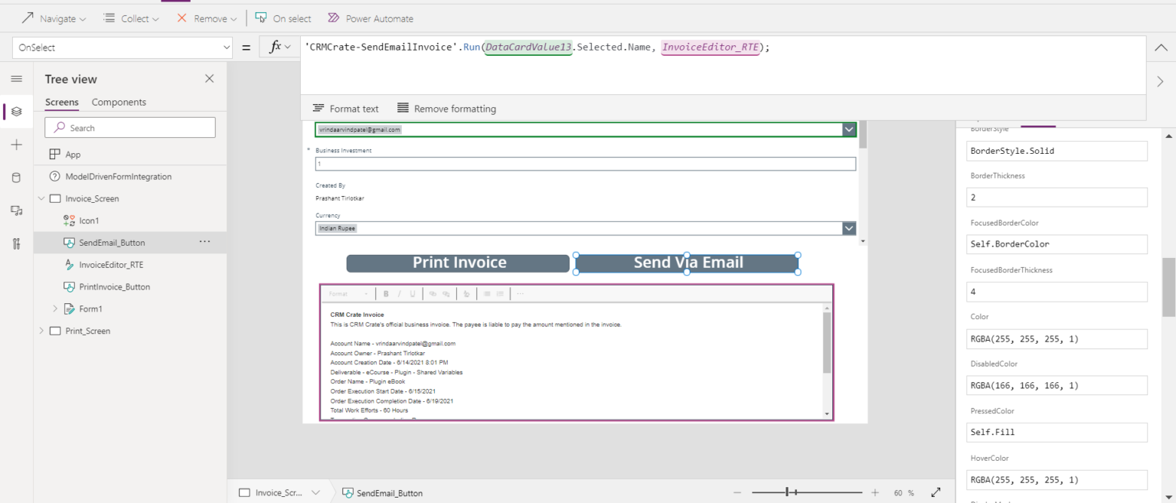Open more options via the editor's ellipsis icon
Screen dimensions: 1176x503
520,293
